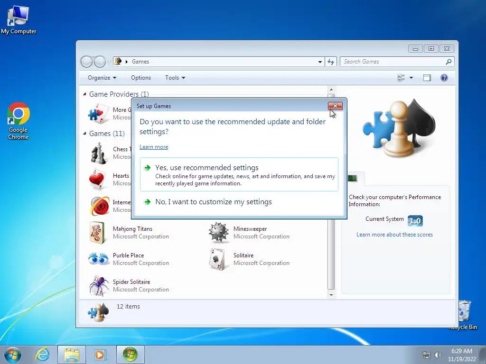This screenshot has height=364, width=486.
Task: Click the taskbar clock showing 6:29 AM
Action: [462, 355]
